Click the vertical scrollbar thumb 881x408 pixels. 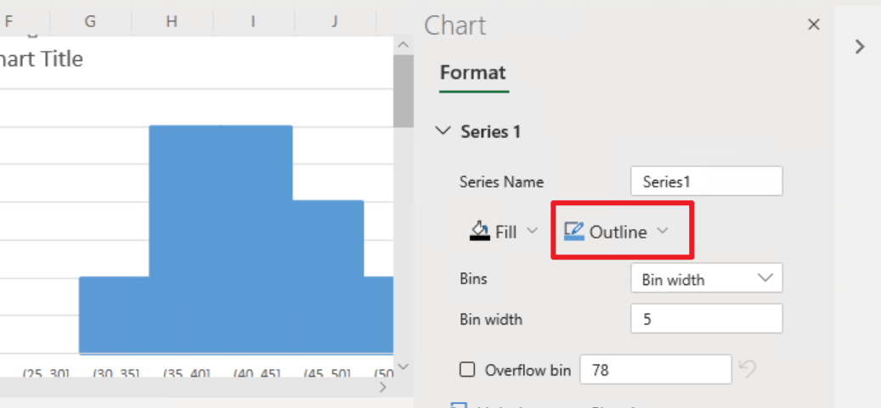pyautogui.click(x=403, y=91)
